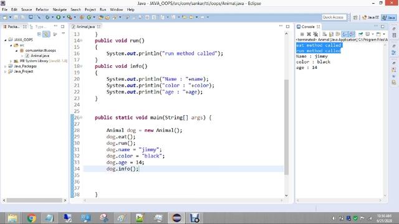Open dropdown next to Run button
Screen dimensions: 399x224
(x=64, y=17)
